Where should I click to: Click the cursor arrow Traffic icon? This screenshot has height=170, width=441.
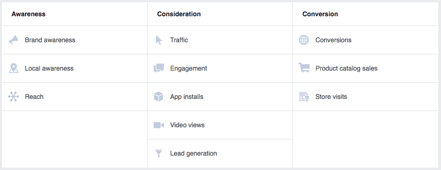click(159, 40)
